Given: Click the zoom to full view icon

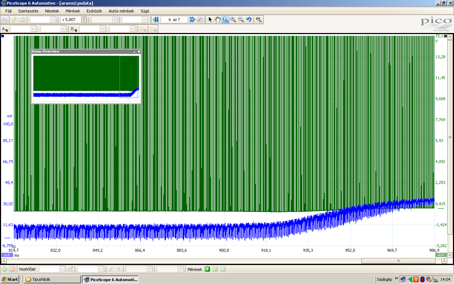Looking at the screenshot, I should point(259,20).
